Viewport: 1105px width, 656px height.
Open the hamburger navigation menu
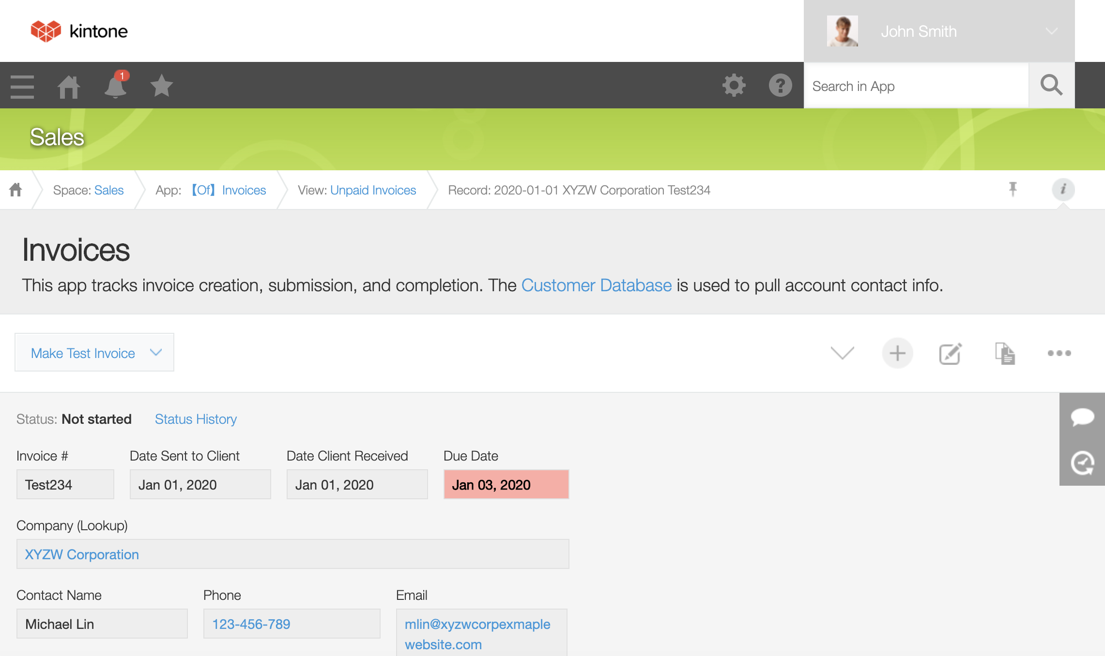coord(22,87)
